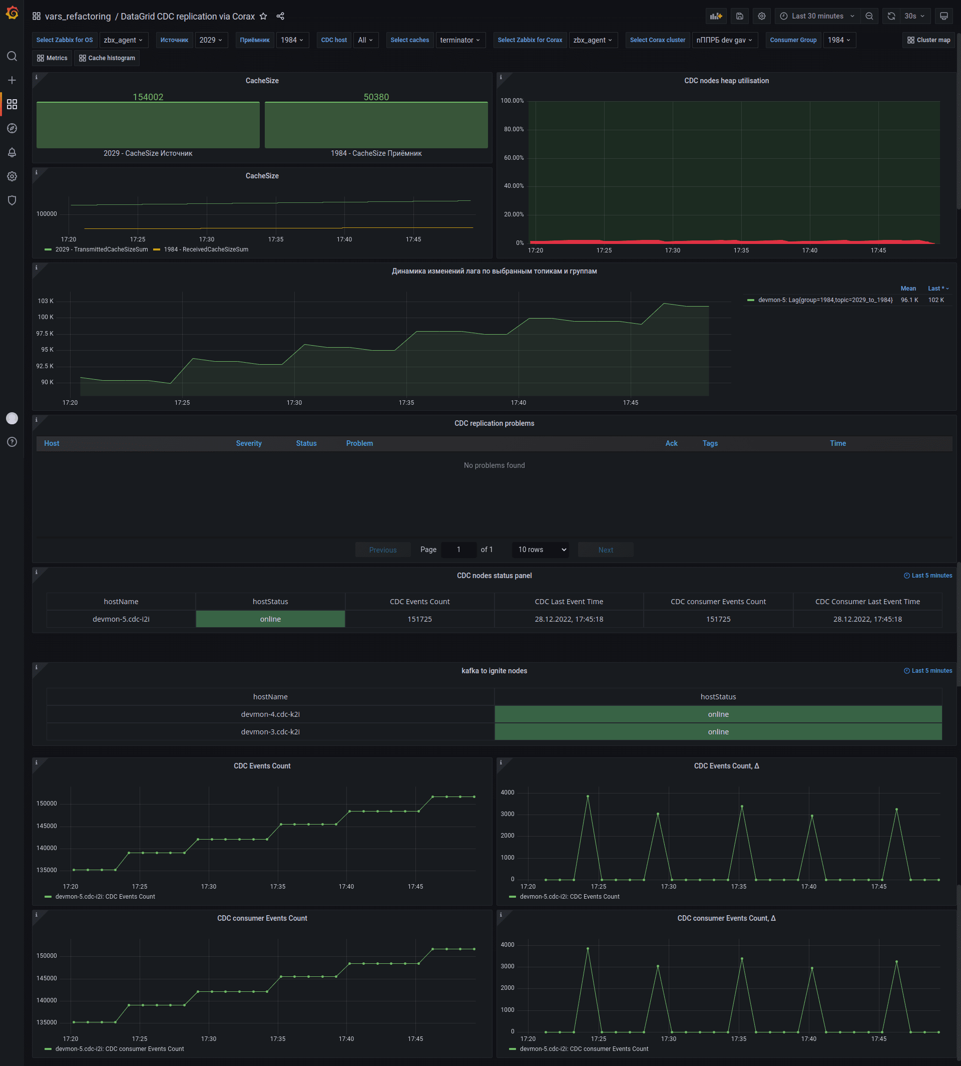Toggle devmon-5 Lag series in legend
Image resolution: width=961 pixels, height=1066 pixels.
pos(825,300)
